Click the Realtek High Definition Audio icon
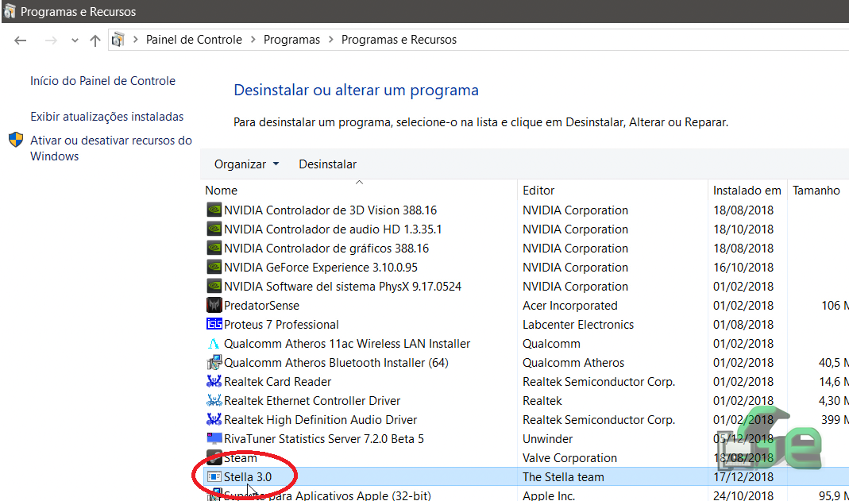Viewport: 849px width, 501px height. pos(214,419)
